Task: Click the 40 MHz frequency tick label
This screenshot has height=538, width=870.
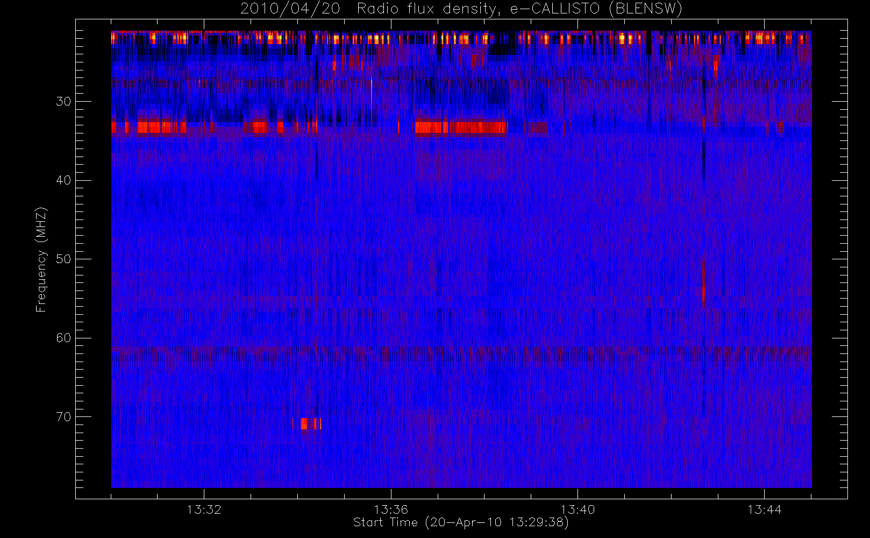Action: click(x=63, y=180)
